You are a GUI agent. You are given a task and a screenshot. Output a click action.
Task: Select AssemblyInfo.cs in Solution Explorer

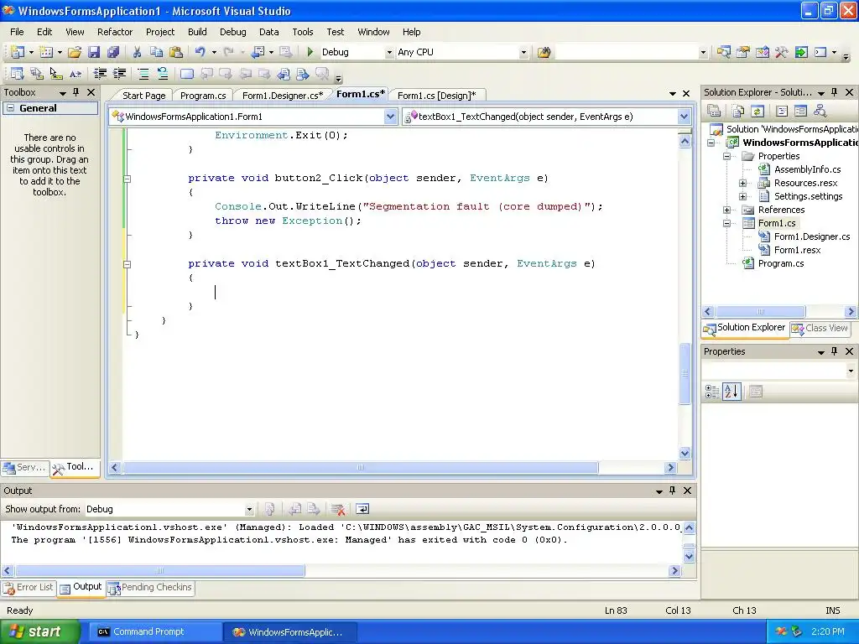point(807,169)
